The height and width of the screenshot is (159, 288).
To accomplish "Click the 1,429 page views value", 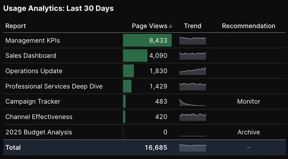I will (x=158, y=86).
